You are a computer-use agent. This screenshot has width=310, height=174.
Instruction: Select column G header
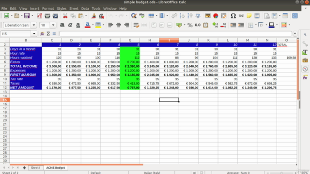(x=130, y=40)
